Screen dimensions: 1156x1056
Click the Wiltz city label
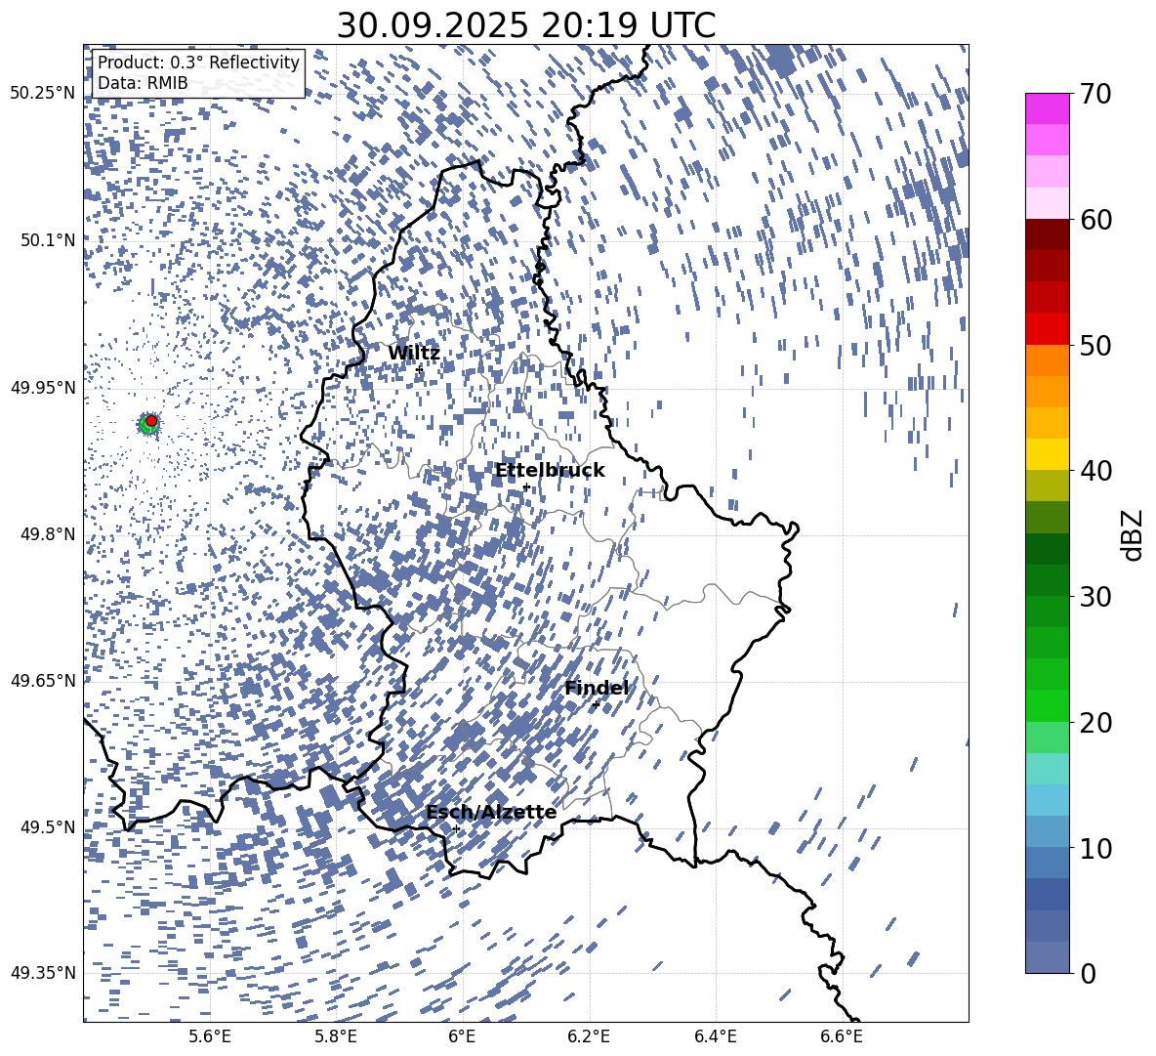(414, 354)
